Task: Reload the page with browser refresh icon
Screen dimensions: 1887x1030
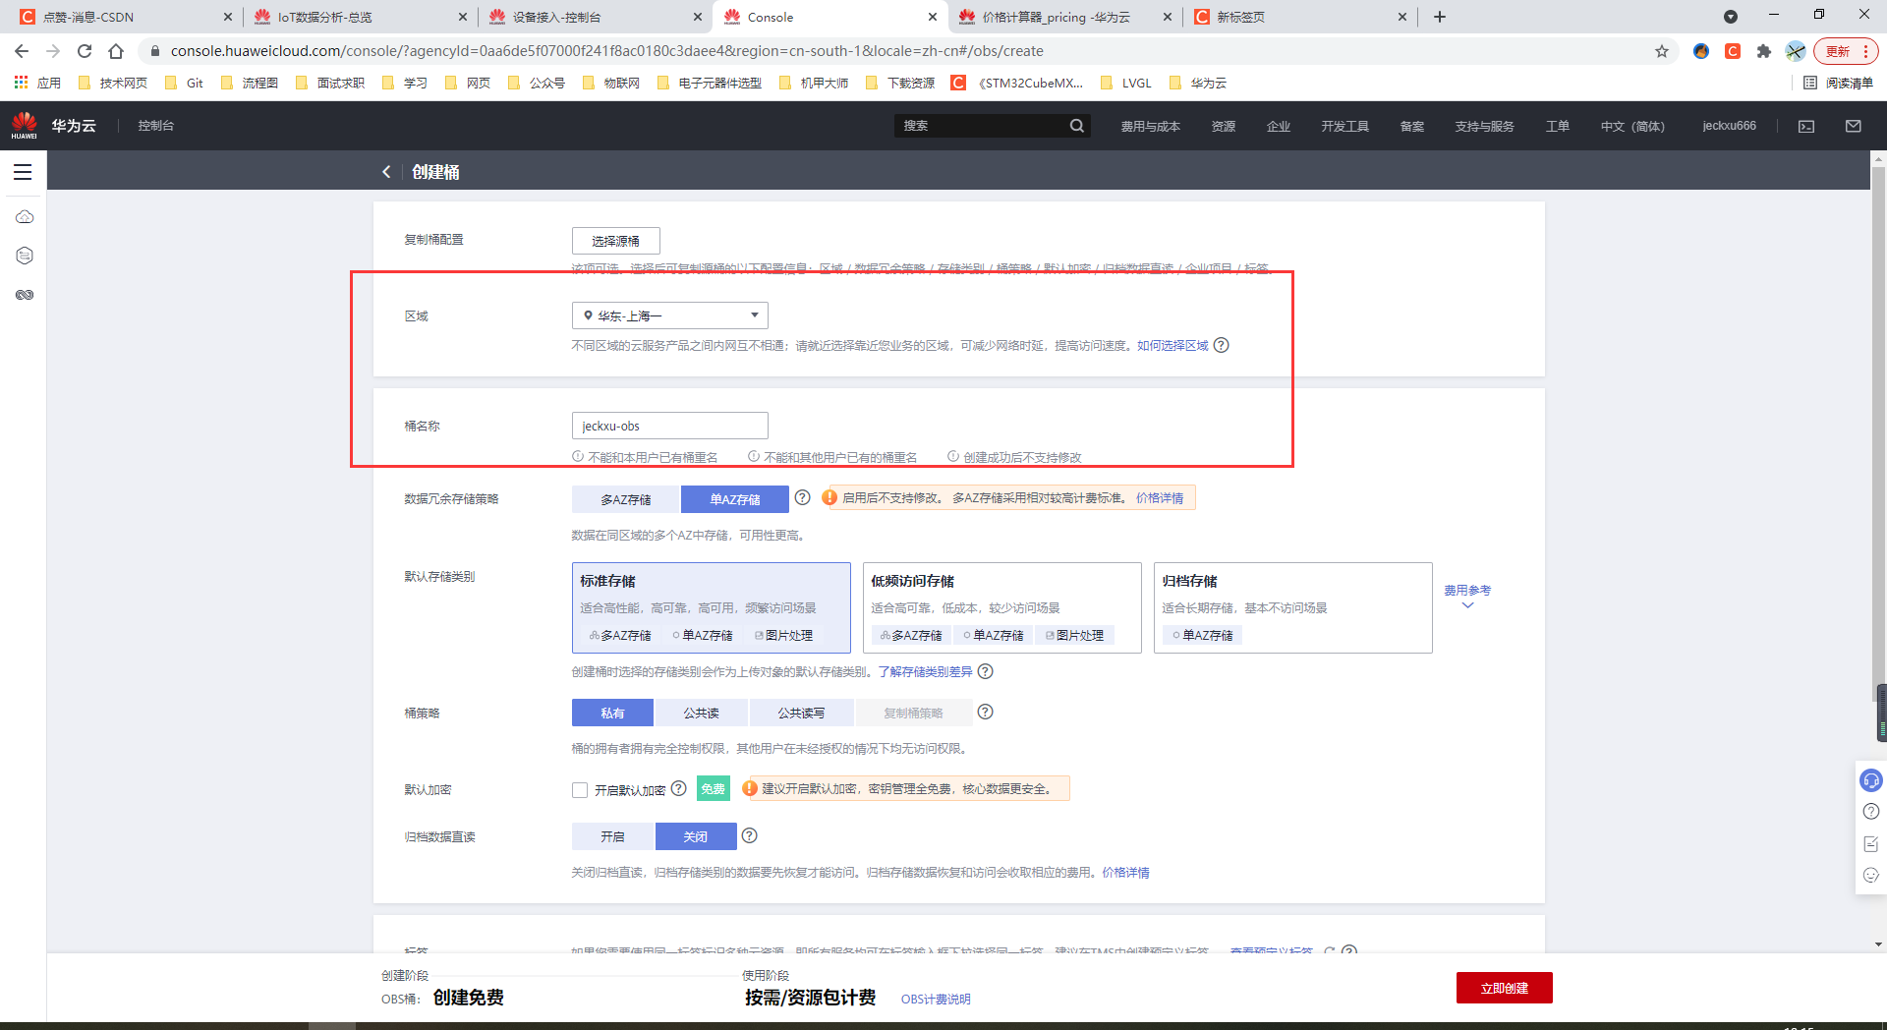Action: [x=85, y=51]
